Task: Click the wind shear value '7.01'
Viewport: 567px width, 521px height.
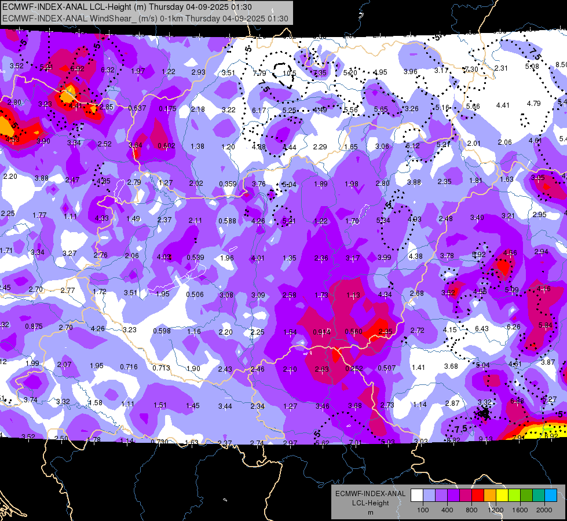Action: click(356, 442)
